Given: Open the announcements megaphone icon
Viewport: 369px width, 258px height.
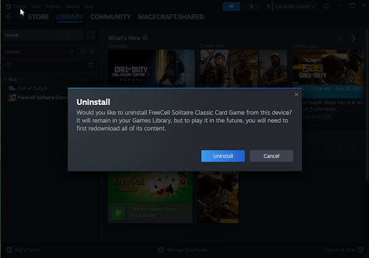Looking at the screenshot, I should coord(231,6).
